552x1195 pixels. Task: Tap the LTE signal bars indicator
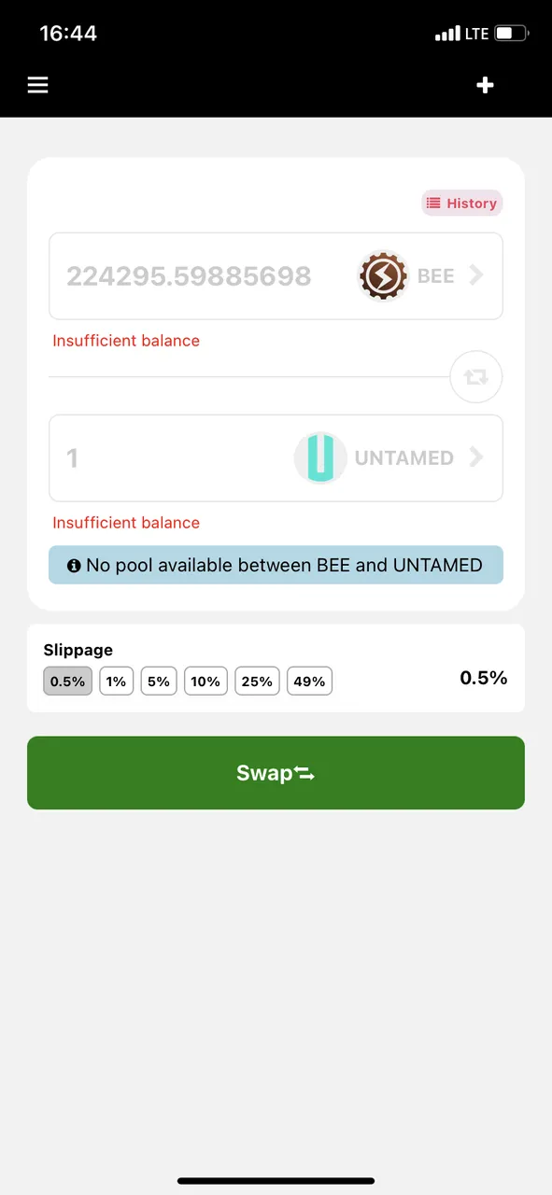pyautogui.click(x=447, y=35)
